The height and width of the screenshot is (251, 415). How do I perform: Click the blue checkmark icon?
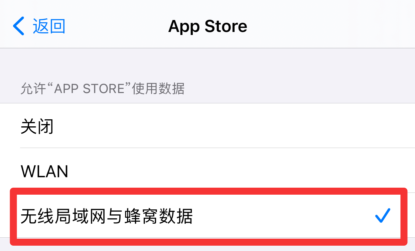[x=383, y=216]
